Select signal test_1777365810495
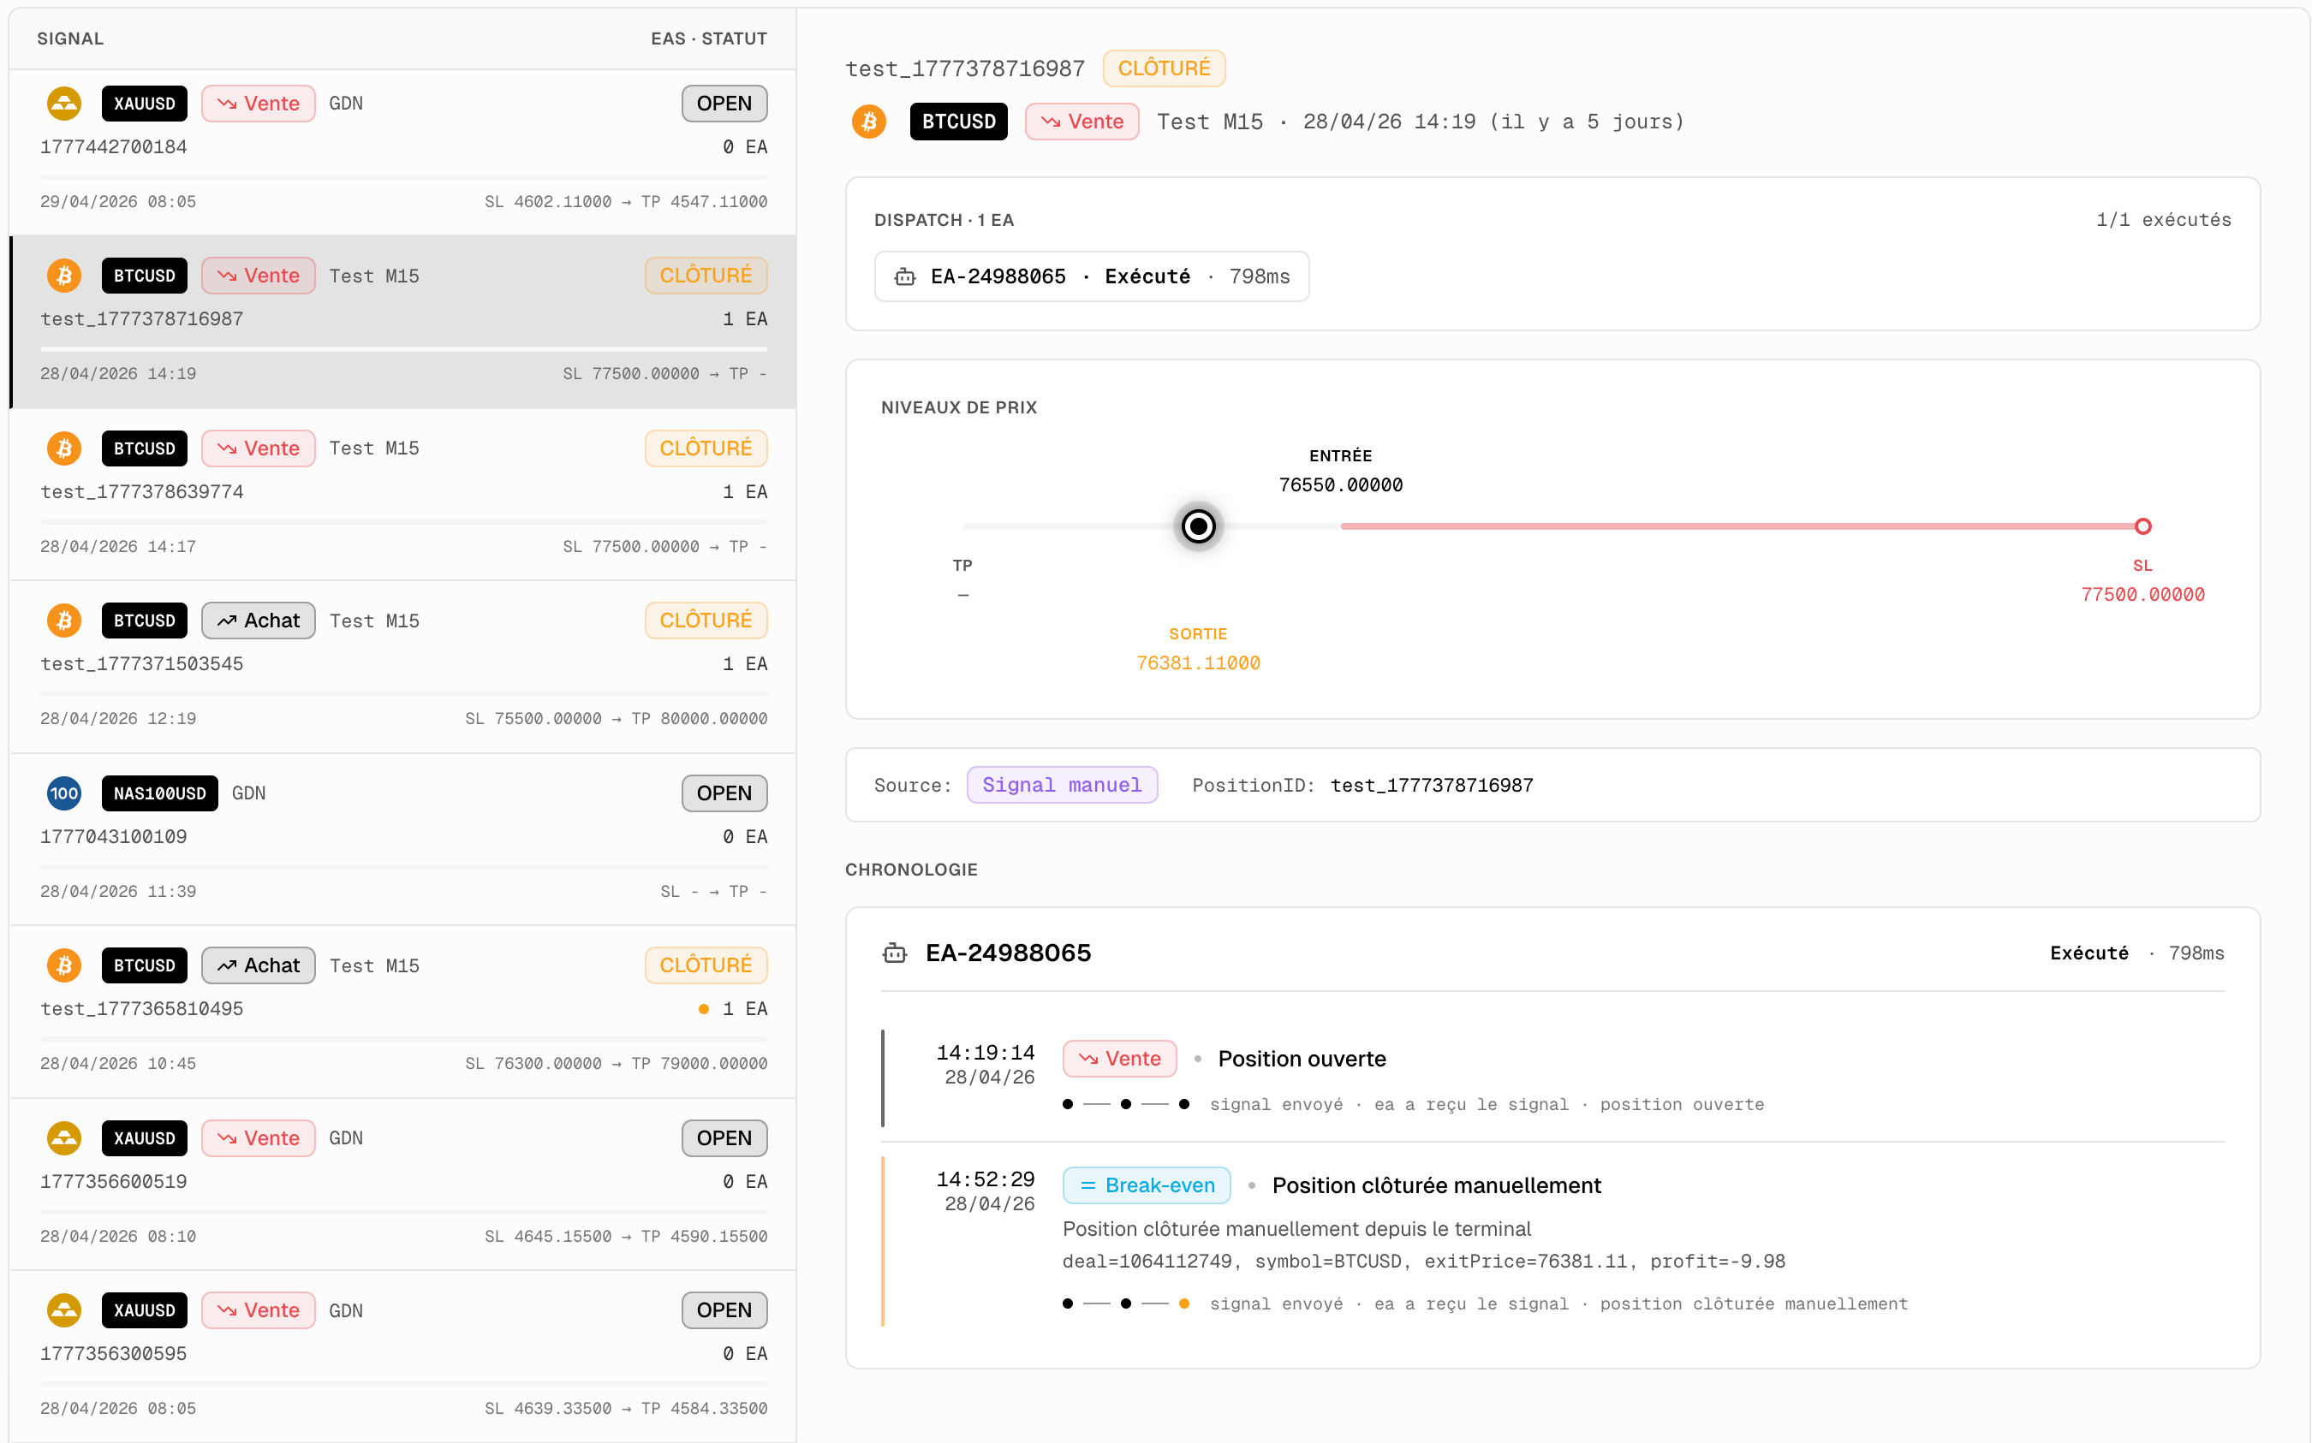The image size is (2312, 1443). [x=141, y=1009]
